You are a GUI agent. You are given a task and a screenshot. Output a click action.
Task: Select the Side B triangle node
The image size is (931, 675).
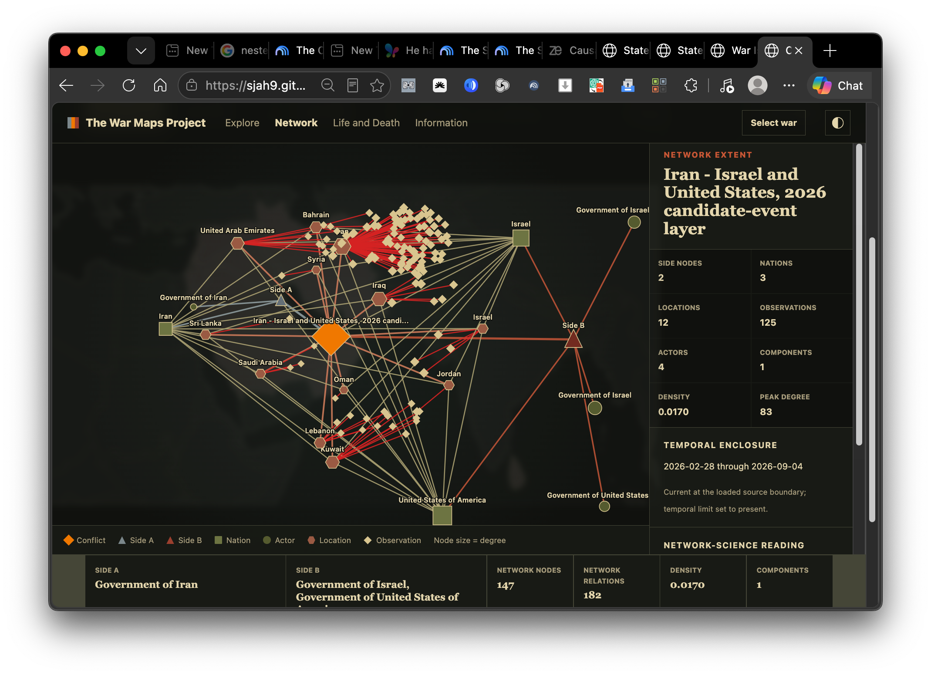click(x=573, y=339)
